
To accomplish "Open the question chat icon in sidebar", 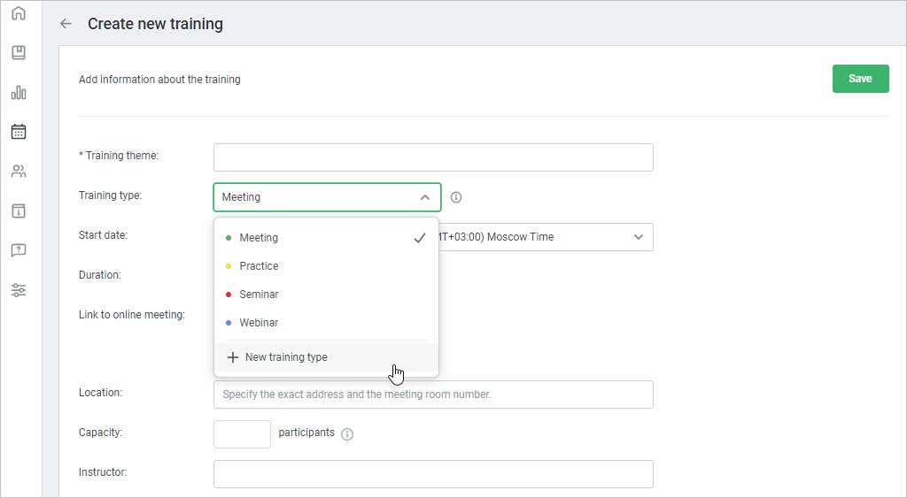I will 19,250.
